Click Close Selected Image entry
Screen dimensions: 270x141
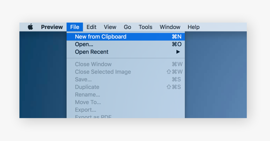click(126, 72)
